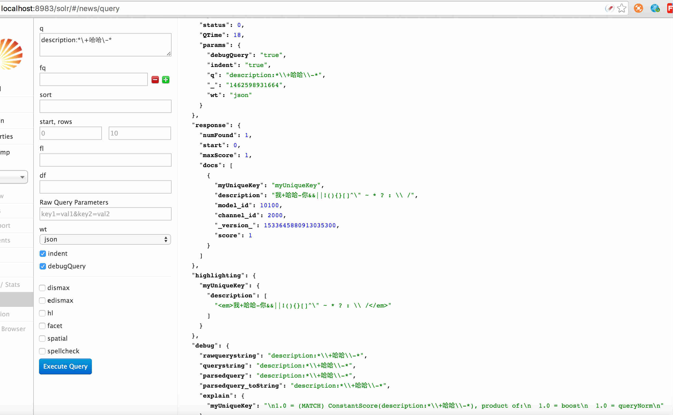Bookmark page with the star icon

click(x=621, y=8)
